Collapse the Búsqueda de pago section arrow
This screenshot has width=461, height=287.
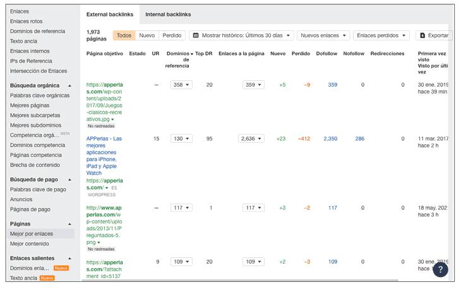[x=69, y=180]
